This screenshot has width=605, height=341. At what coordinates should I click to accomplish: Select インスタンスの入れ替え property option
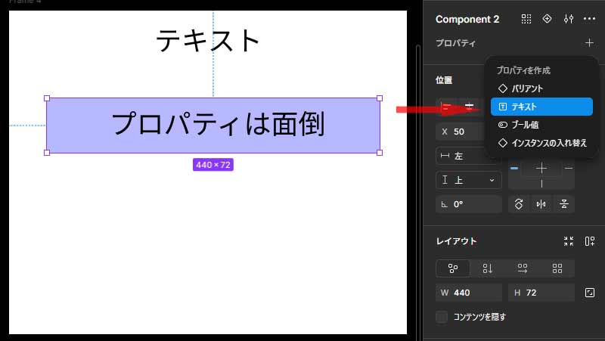coord(541,143)
